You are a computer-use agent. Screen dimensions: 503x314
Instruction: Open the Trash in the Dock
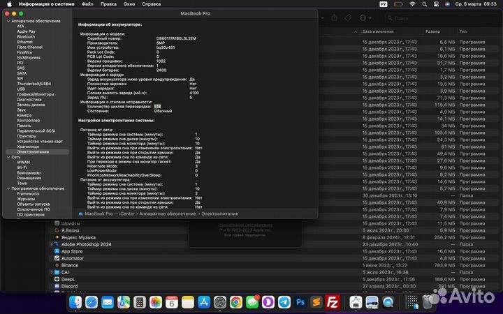coord(428,302)
